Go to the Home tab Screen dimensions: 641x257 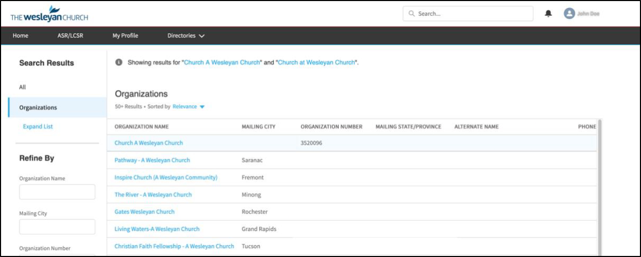[21, 36]
